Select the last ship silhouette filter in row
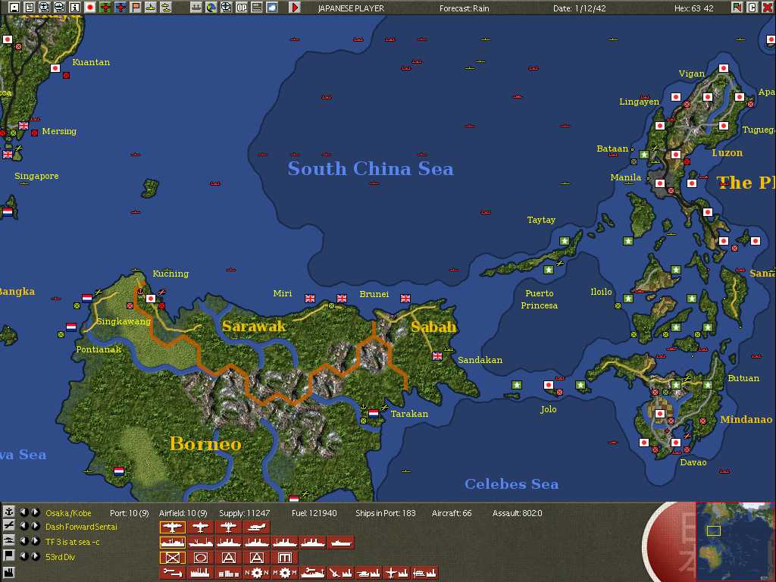 (x=341, y=543)
